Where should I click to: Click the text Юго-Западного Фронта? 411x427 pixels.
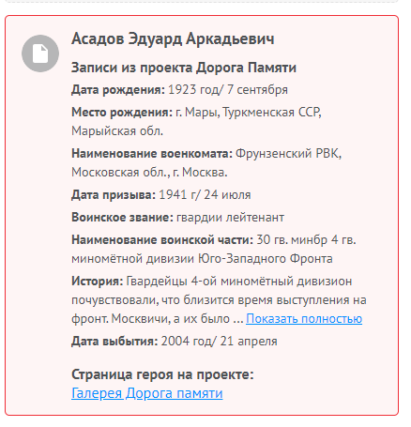266,258
